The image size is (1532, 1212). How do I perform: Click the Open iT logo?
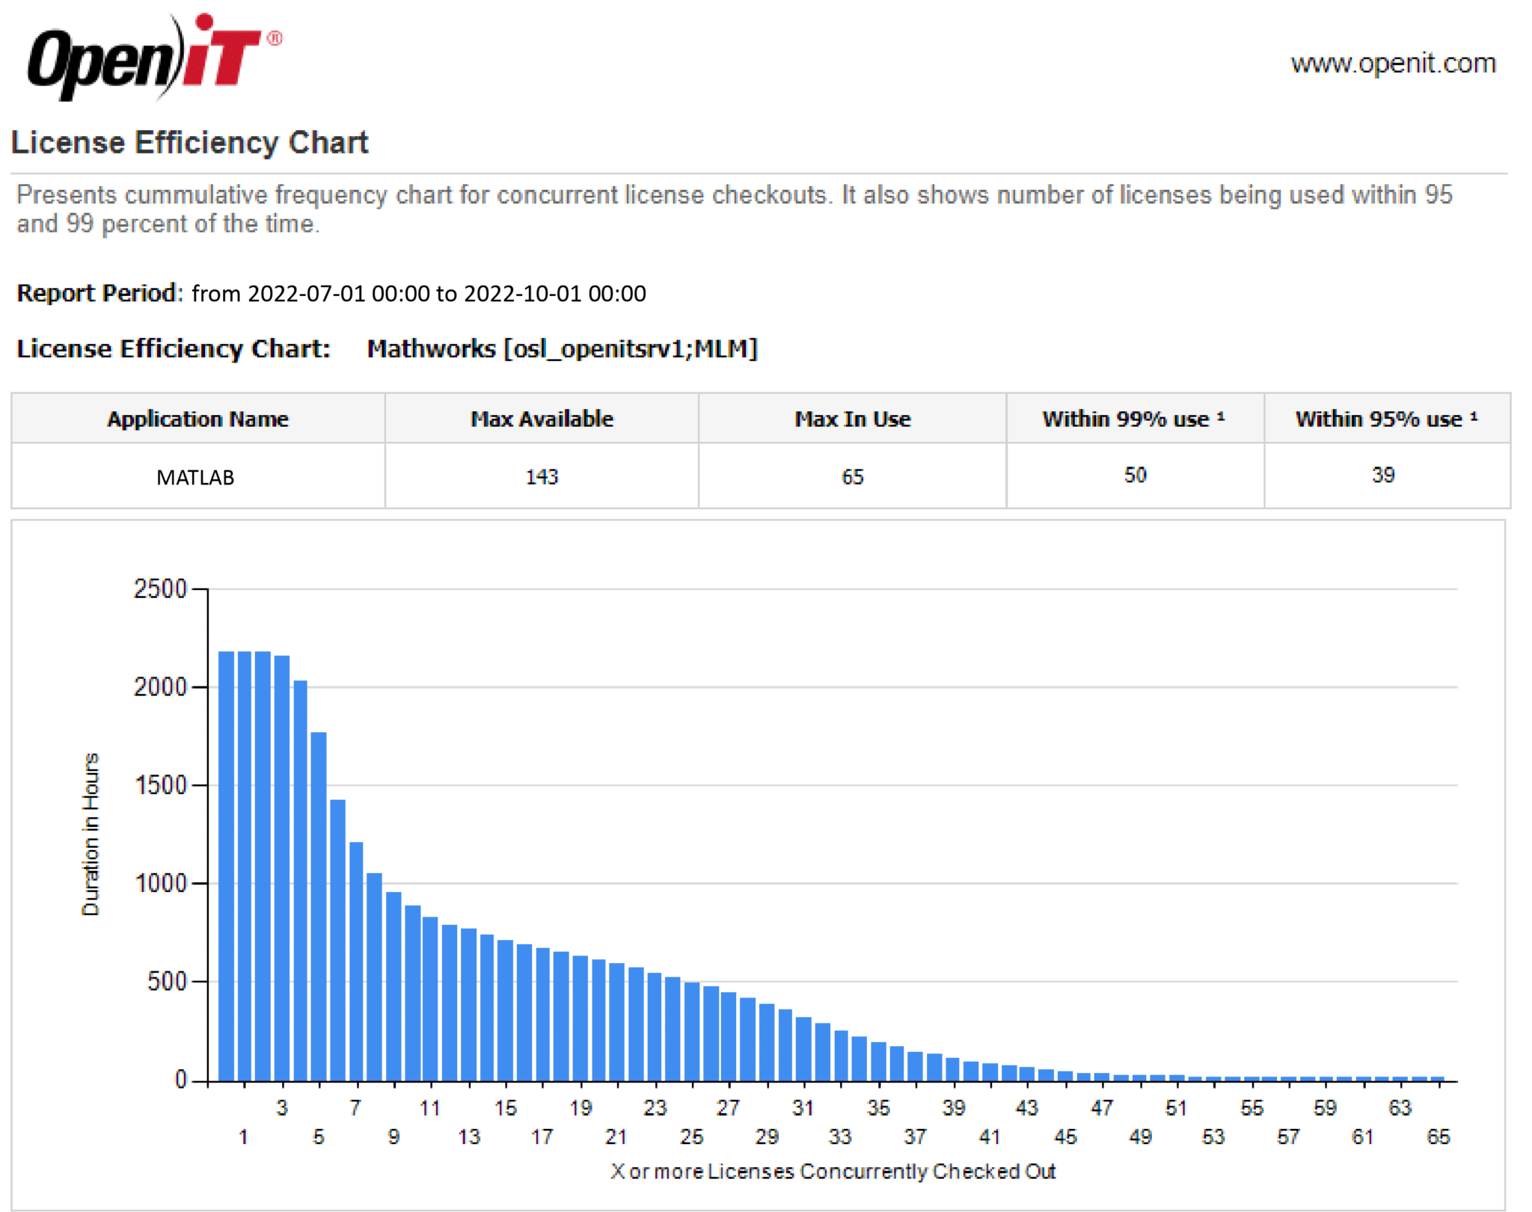pos(150,58)
